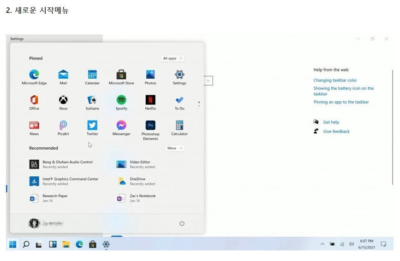Open Edge from the taskbar

[x=79, y=244]
